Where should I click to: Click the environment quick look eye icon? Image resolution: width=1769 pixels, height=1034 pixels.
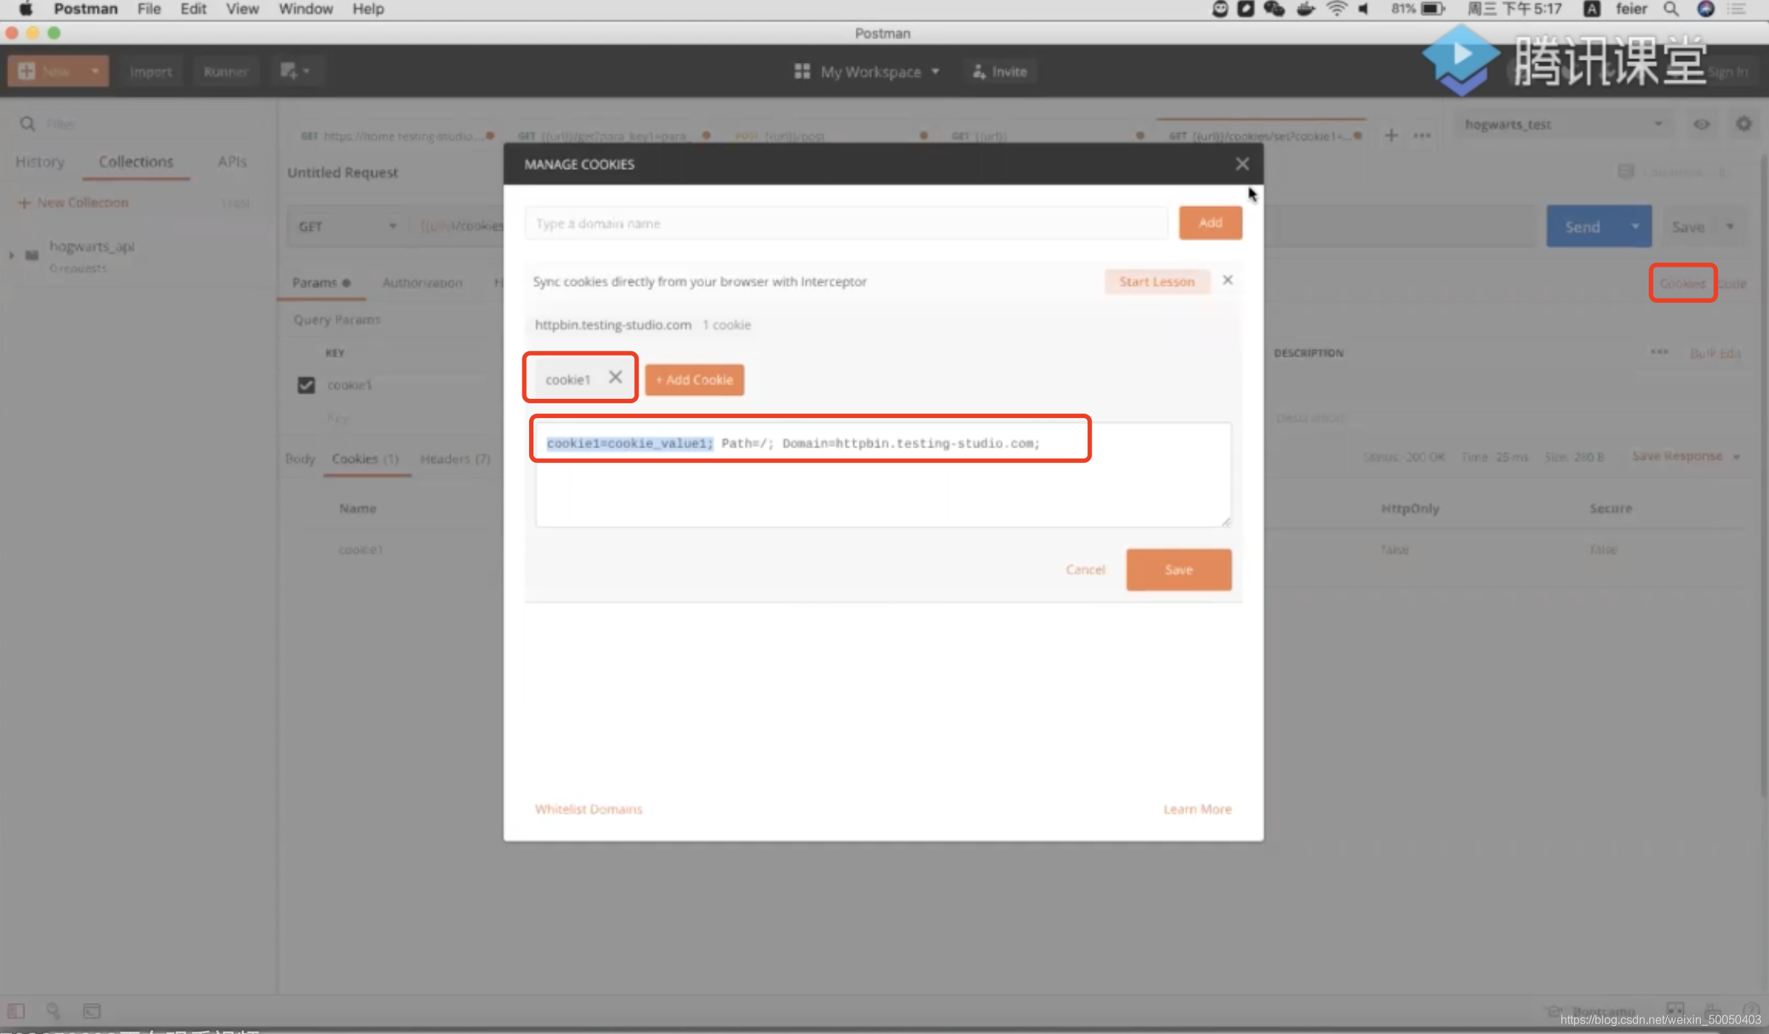1701,124
